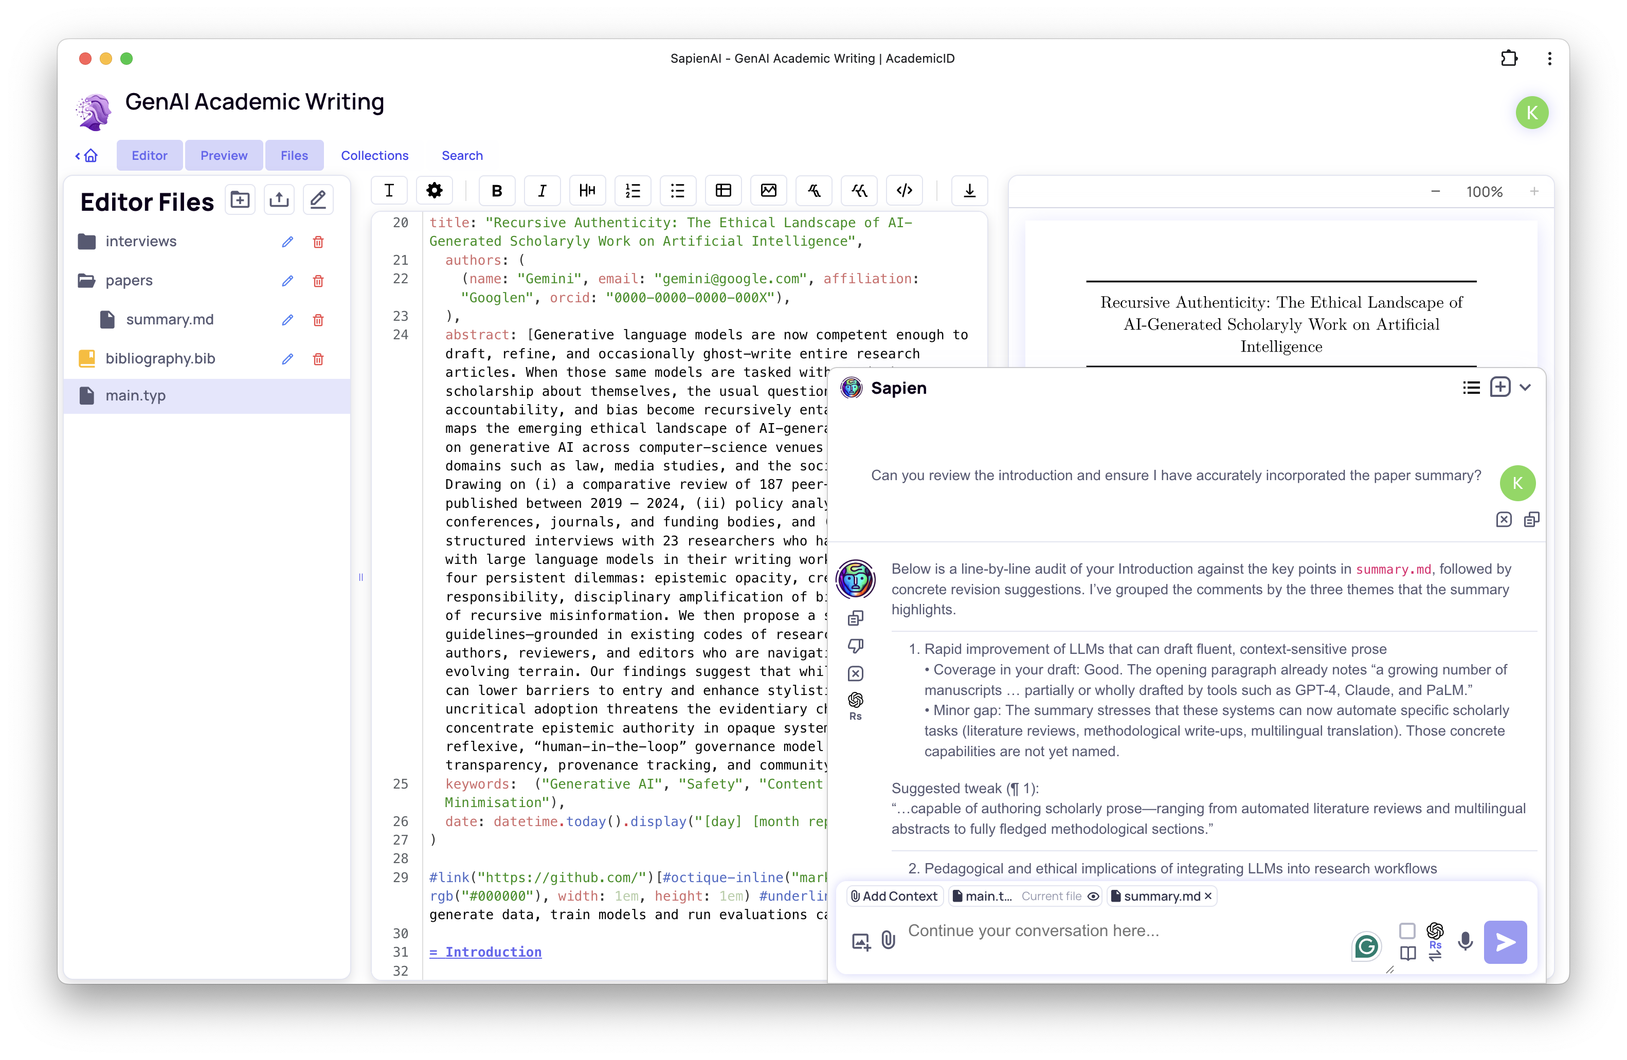Click the insert table toolbar icon
1627x1060 pixels.
coord(724,191)
